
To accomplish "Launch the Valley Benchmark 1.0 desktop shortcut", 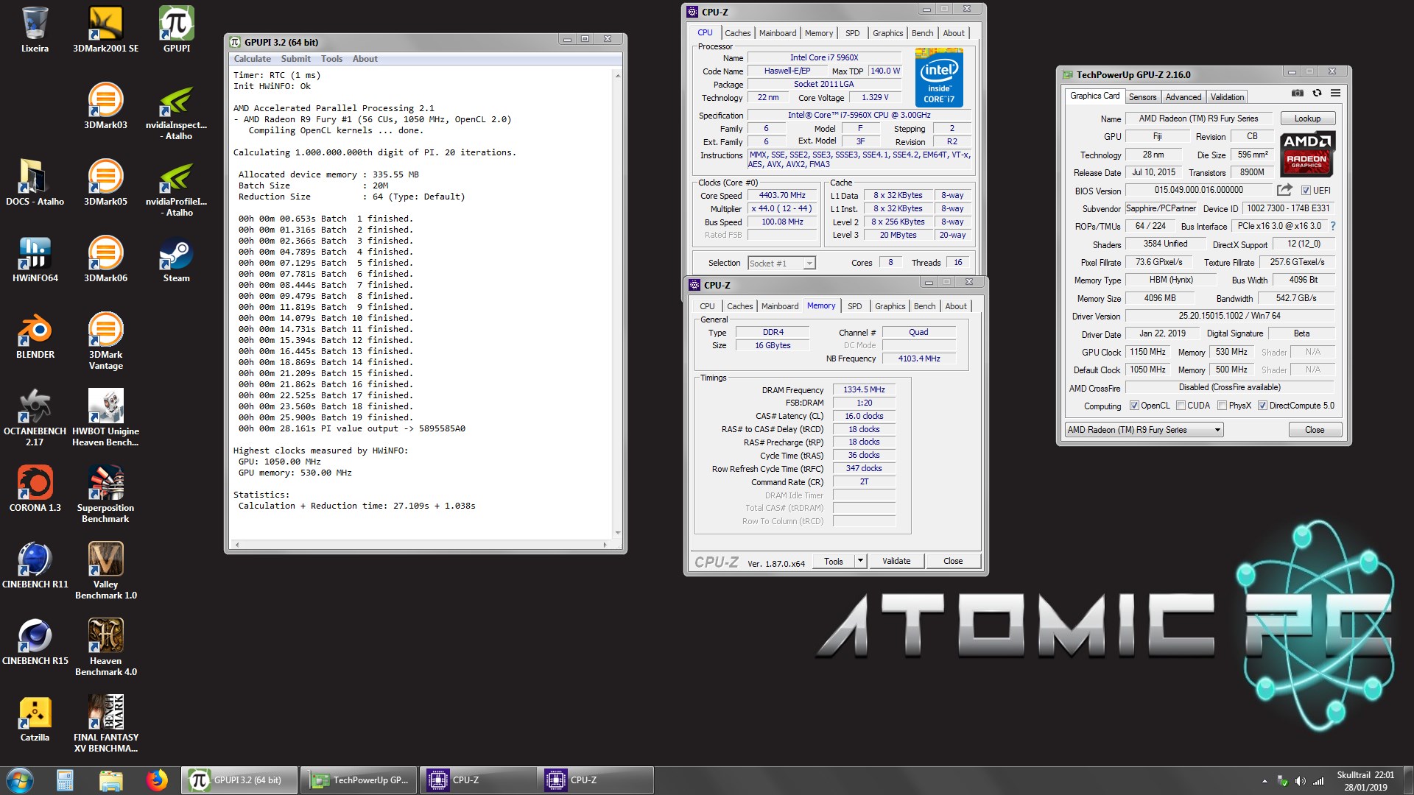I will click(x=105, y=571).
